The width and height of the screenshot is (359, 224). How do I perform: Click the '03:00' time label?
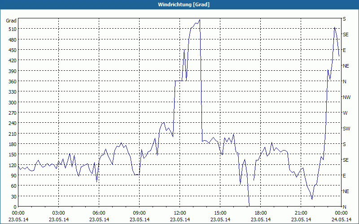tap(59, 213)
